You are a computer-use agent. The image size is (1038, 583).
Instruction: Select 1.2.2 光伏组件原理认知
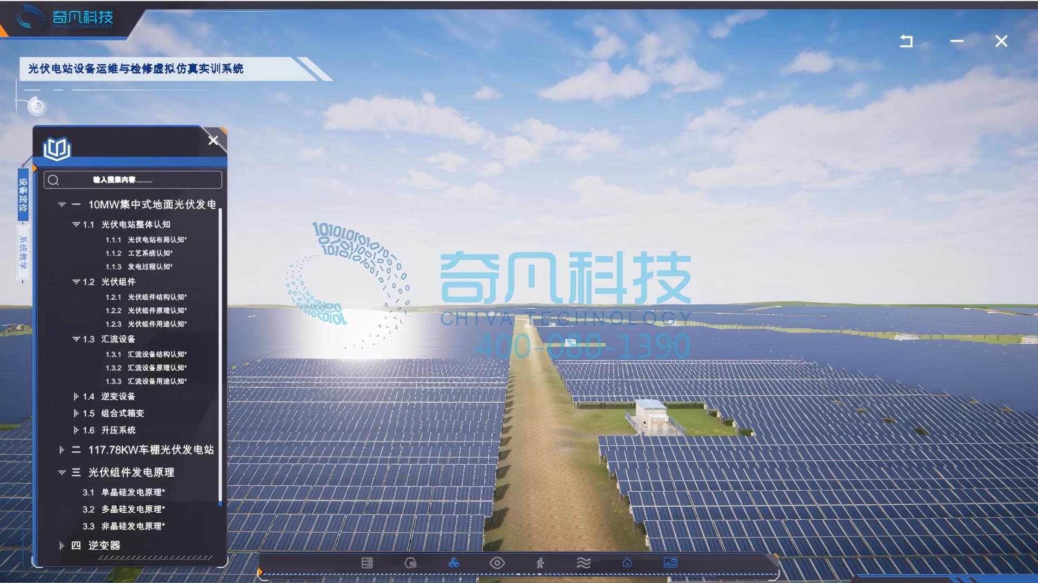pyautogui.click(x=146, y=310)
